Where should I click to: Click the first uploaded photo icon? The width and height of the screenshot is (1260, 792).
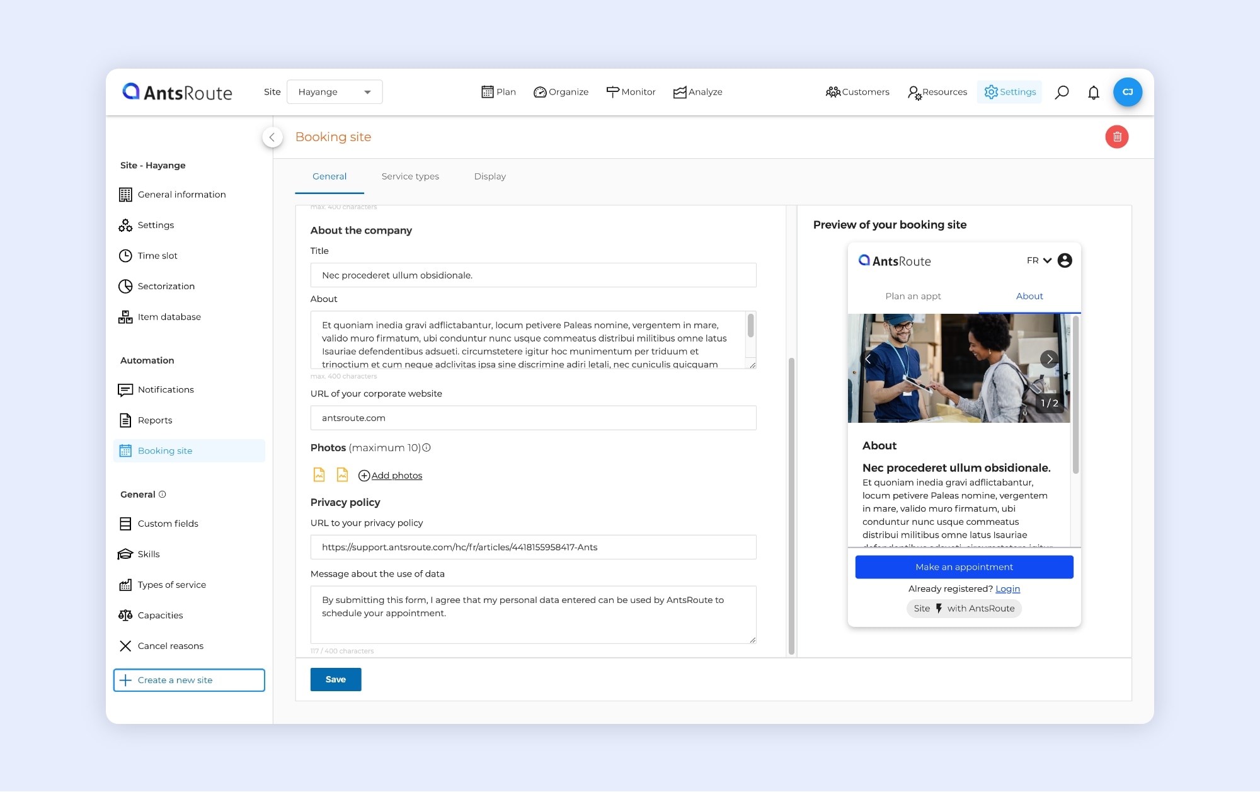point(319,474)
